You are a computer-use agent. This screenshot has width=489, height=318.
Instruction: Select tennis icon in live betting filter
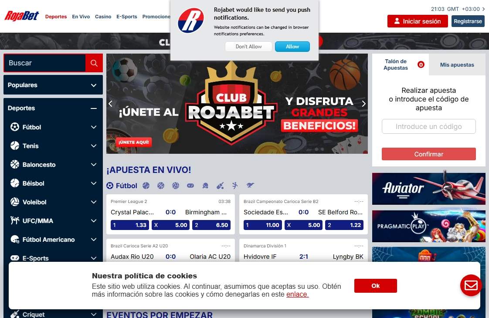[x=146, y=186]
